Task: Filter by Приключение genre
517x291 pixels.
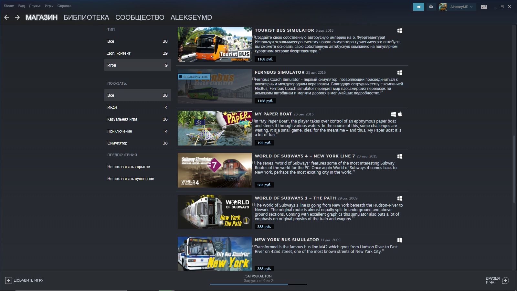Action: click(x=138, y=131)
